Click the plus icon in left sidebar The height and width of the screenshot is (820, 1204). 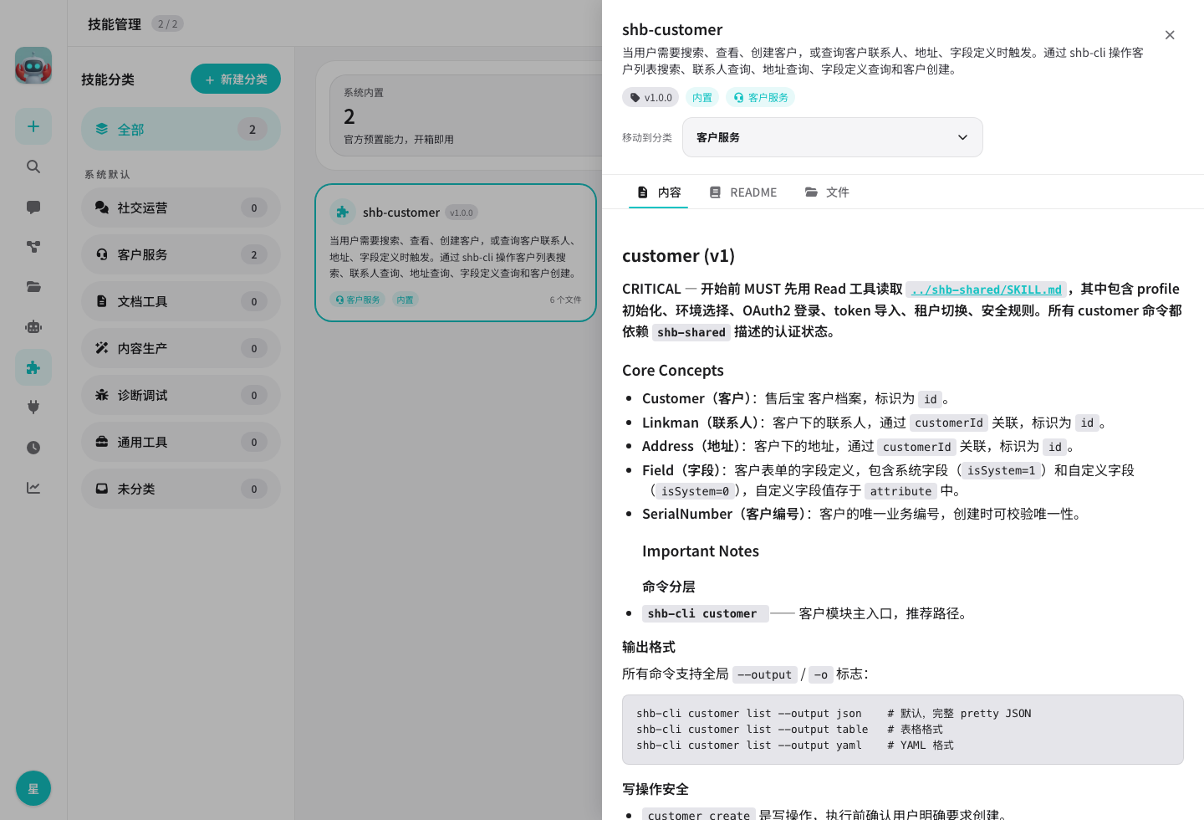tap(33, 126)
